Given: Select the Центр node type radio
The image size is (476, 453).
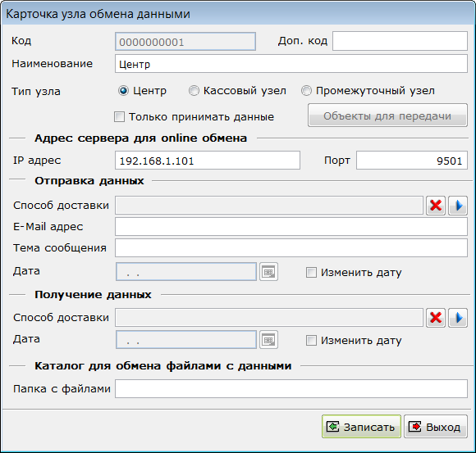Looking at the screenshot, I should coord(123,91).
